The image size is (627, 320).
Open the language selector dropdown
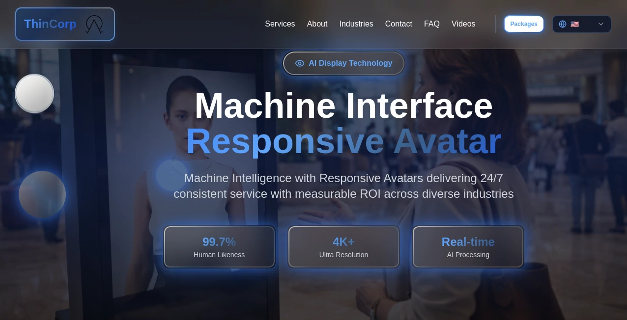(x=582, y=24)
